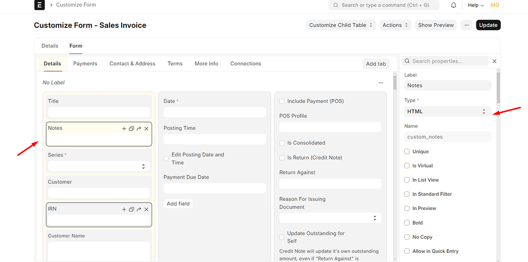Select the Contact & Address tab
This screenshot has width=528, height=262.
(133, 63)
